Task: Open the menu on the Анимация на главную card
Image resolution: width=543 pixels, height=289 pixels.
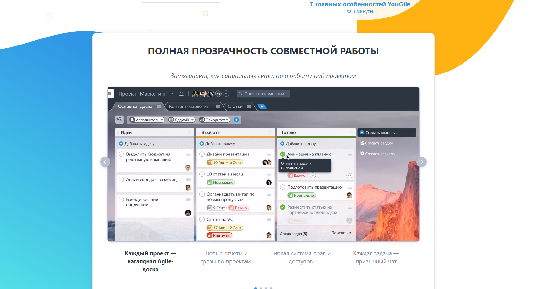Action: click(x=350, y=154)
